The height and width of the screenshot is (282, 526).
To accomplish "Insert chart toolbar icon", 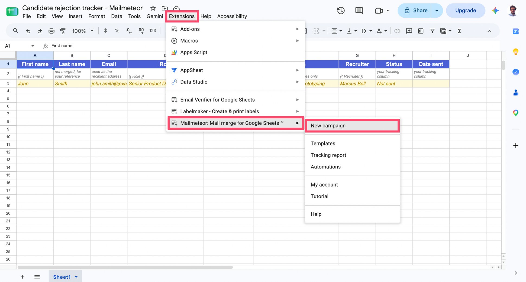I will [x=421, y=31].
